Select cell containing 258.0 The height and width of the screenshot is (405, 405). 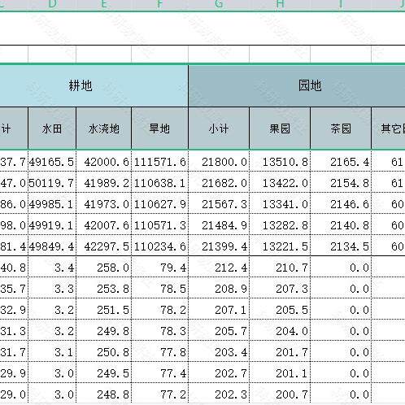click(x=104, y=267)
